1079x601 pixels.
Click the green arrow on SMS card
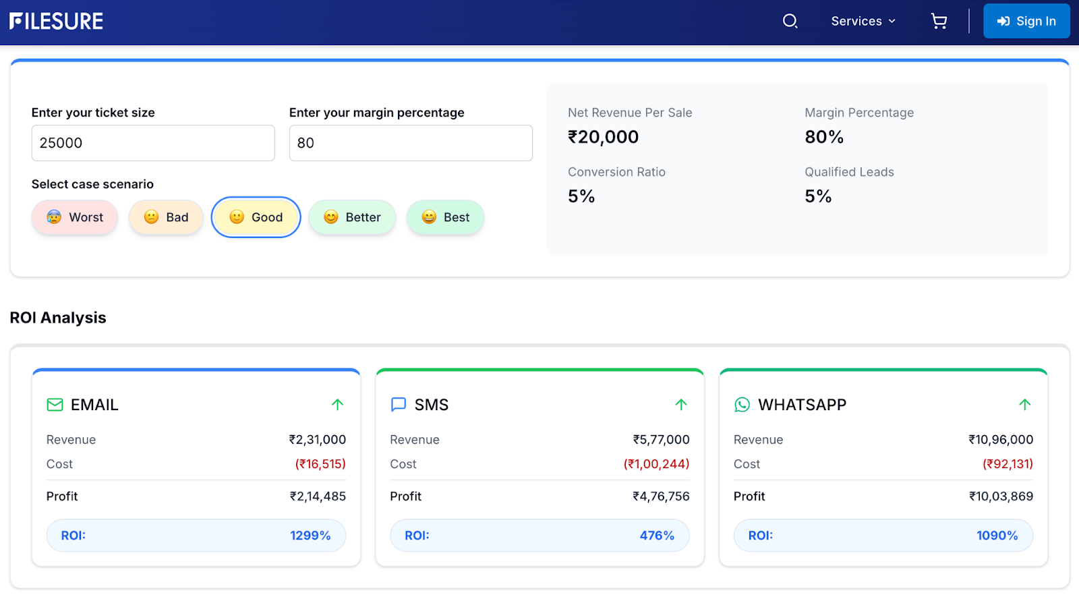[x=681, y=405]
